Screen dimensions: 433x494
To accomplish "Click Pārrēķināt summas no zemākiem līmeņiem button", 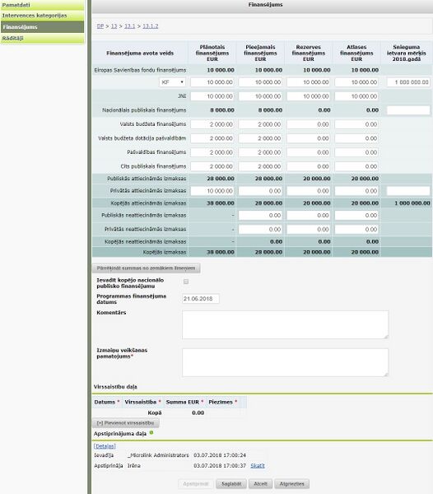I will pyautogui.click(x=147, y=268).
